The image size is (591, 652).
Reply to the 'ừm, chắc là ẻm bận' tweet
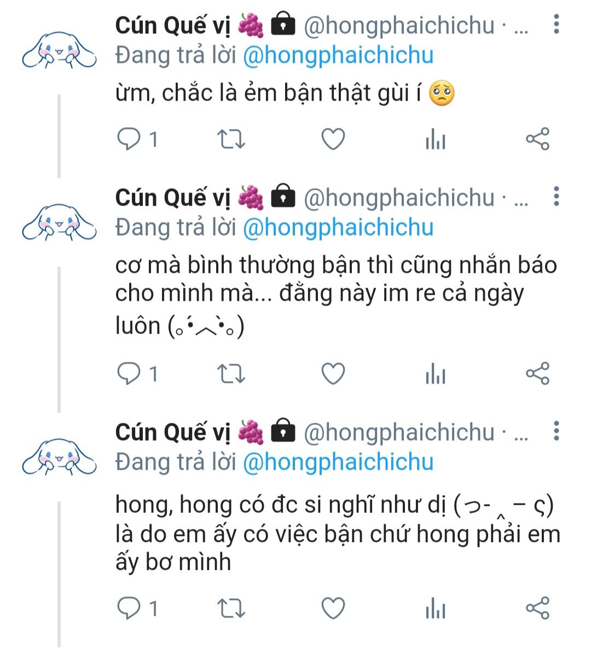129,139
